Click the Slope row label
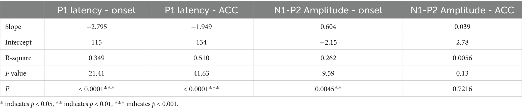Viewport: 522px width, 110px height. pos(13,27)
